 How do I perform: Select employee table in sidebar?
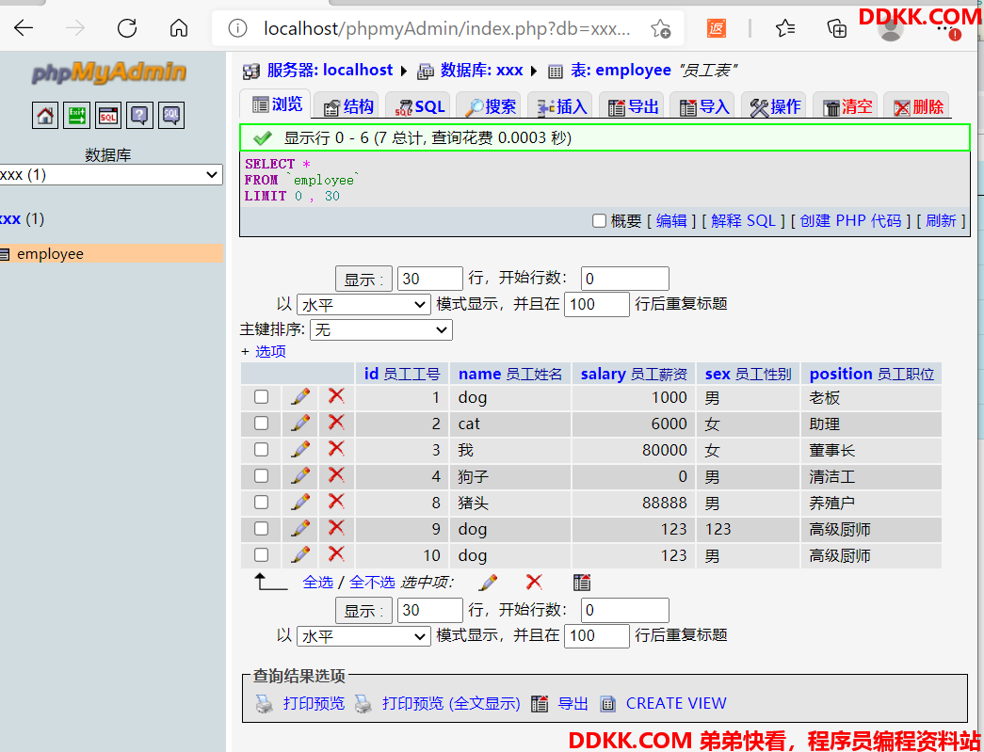(x=50, y=254)
